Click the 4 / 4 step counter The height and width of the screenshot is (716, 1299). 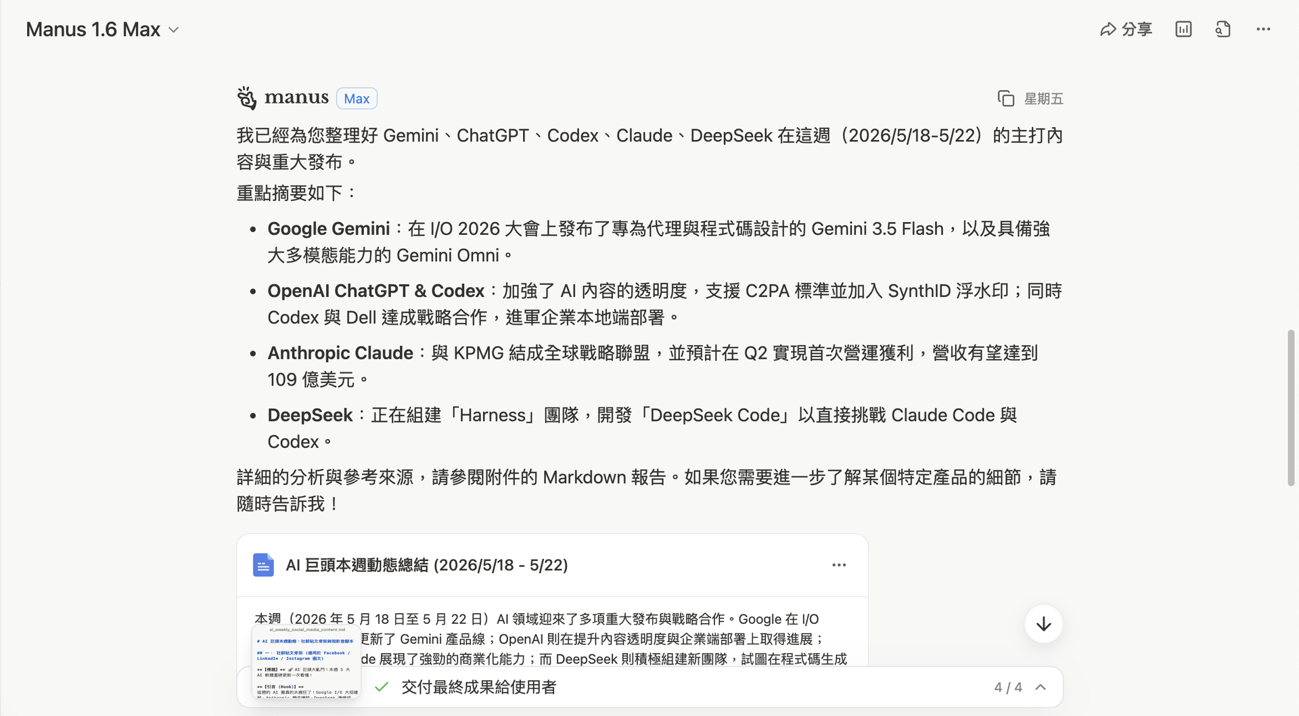coord(1008,688)
